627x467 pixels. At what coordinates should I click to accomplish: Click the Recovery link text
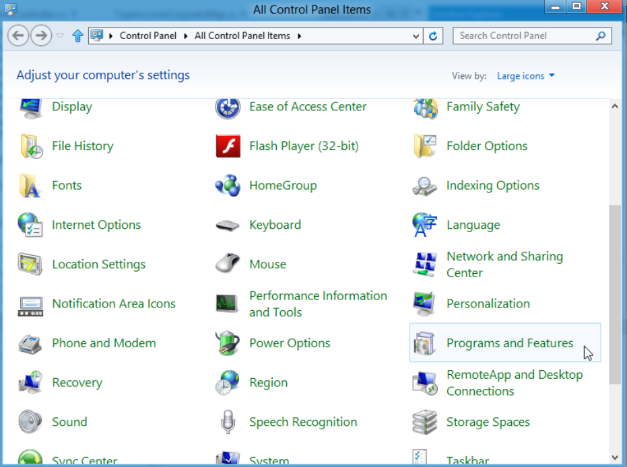(x=77, y=383)
